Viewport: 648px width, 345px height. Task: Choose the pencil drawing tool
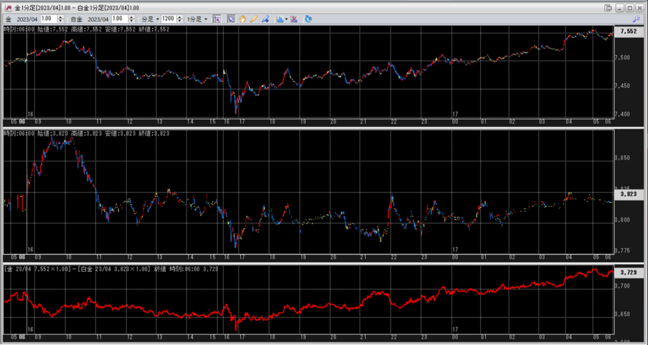tap(254, 19)
